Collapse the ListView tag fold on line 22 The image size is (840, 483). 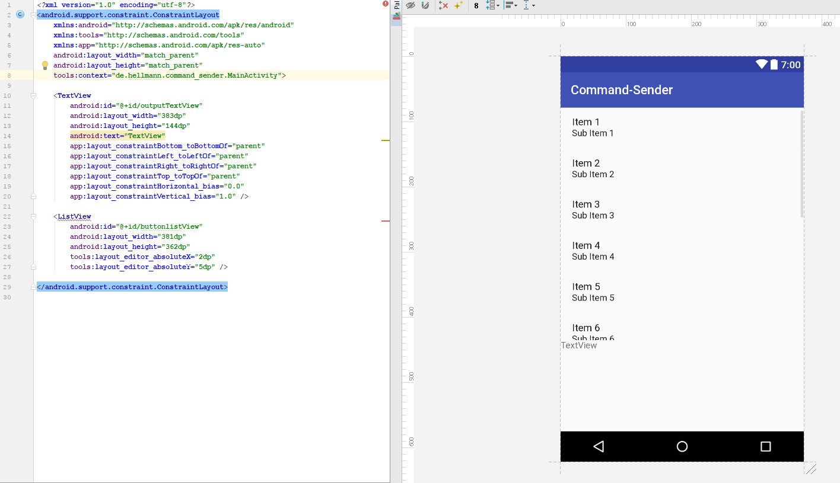click(x=34, y=216)
